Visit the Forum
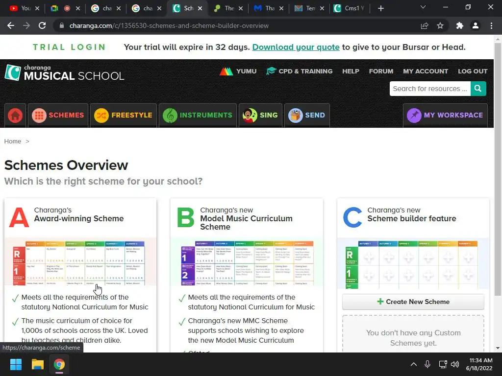Viewport: 502px width, 376px height. (381, 71)
